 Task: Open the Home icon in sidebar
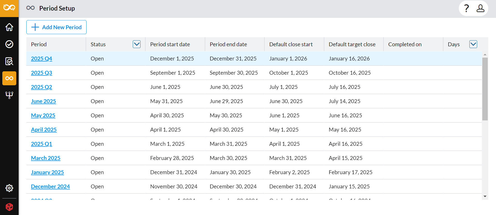(x=9, y=27)
